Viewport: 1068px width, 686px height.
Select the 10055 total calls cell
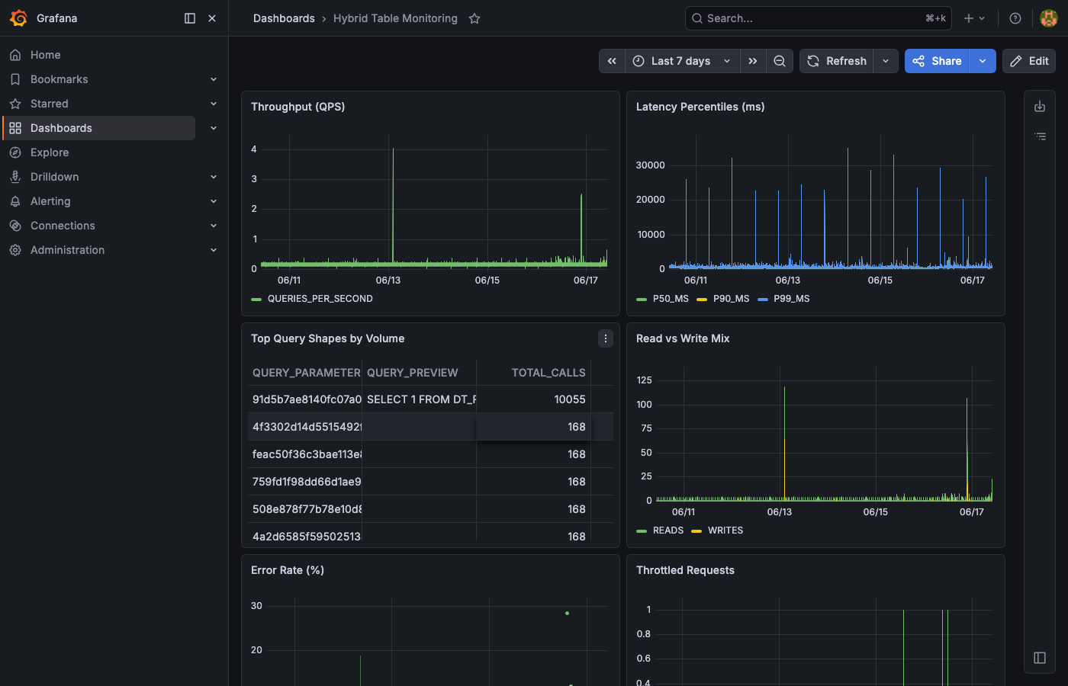click(534, 399)
